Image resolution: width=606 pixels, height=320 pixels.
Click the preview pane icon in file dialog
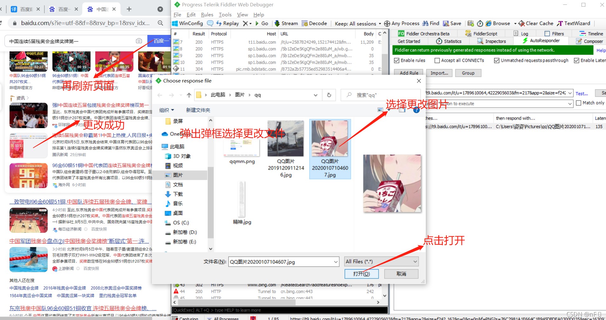pos(402,110)
